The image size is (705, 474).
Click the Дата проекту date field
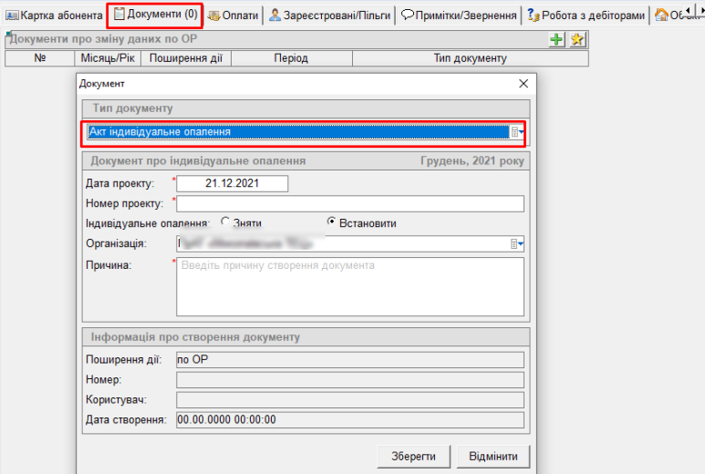tap(233, 183)
